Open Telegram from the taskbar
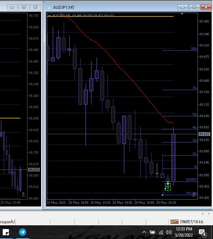 (22, 232)
